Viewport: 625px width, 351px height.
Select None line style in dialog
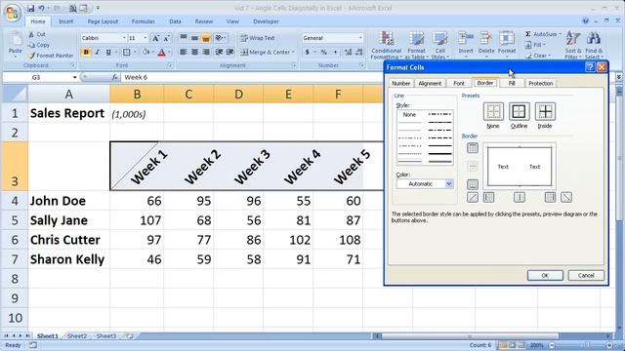[409, 115]
